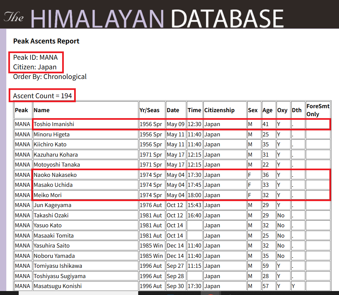Click the Oxy column header
339x295 pixels.
point(282,110)
